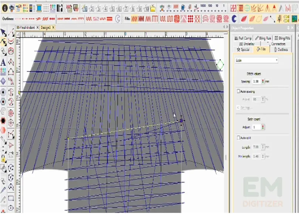Click the pencil tool near bottom left

click(x=3, y=190)
